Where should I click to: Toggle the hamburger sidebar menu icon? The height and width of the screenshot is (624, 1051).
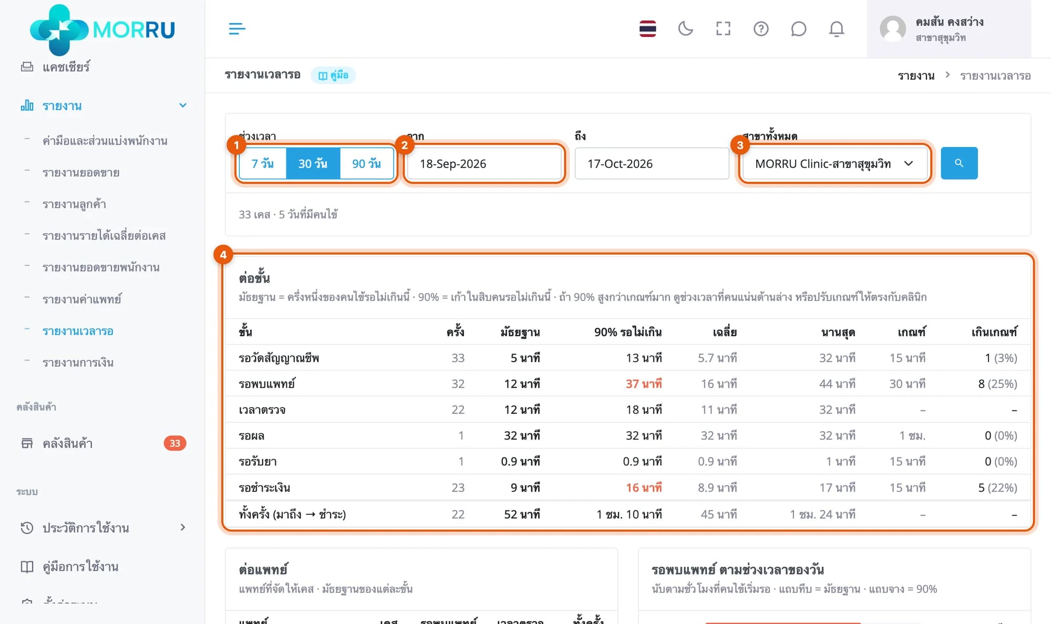(x=237, y=28)
